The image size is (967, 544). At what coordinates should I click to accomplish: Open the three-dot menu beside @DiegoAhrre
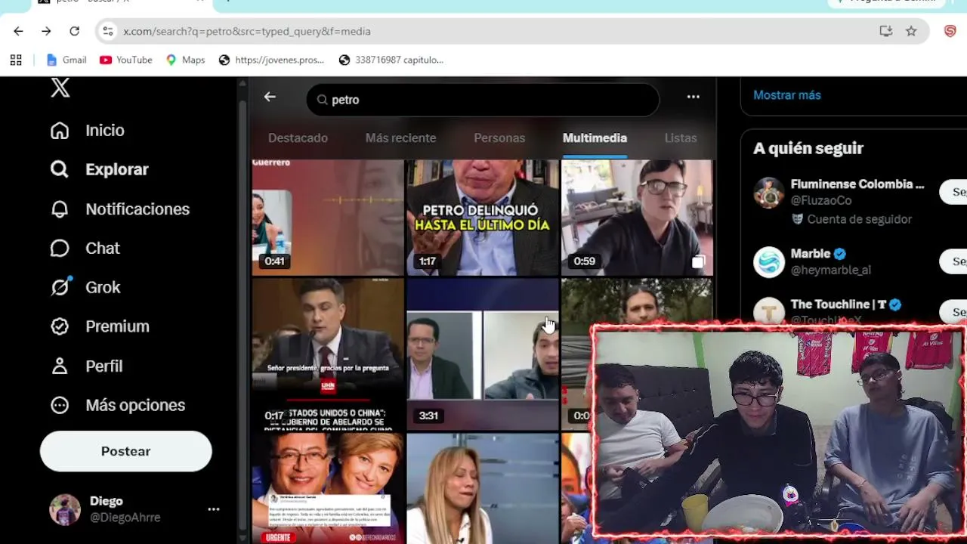point(214,509)
